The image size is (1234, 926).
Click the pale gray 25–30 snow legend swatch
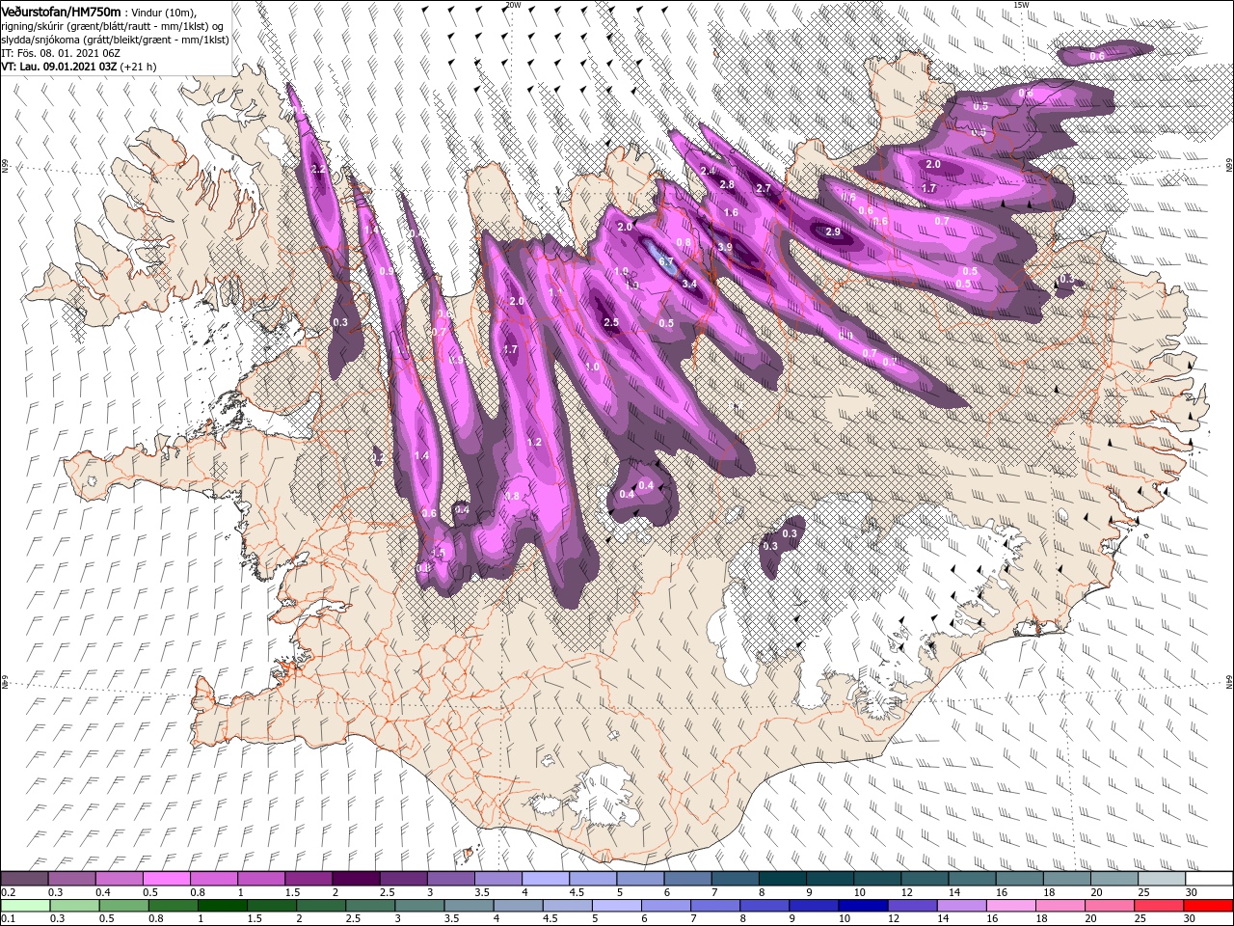pos(1163,879)
